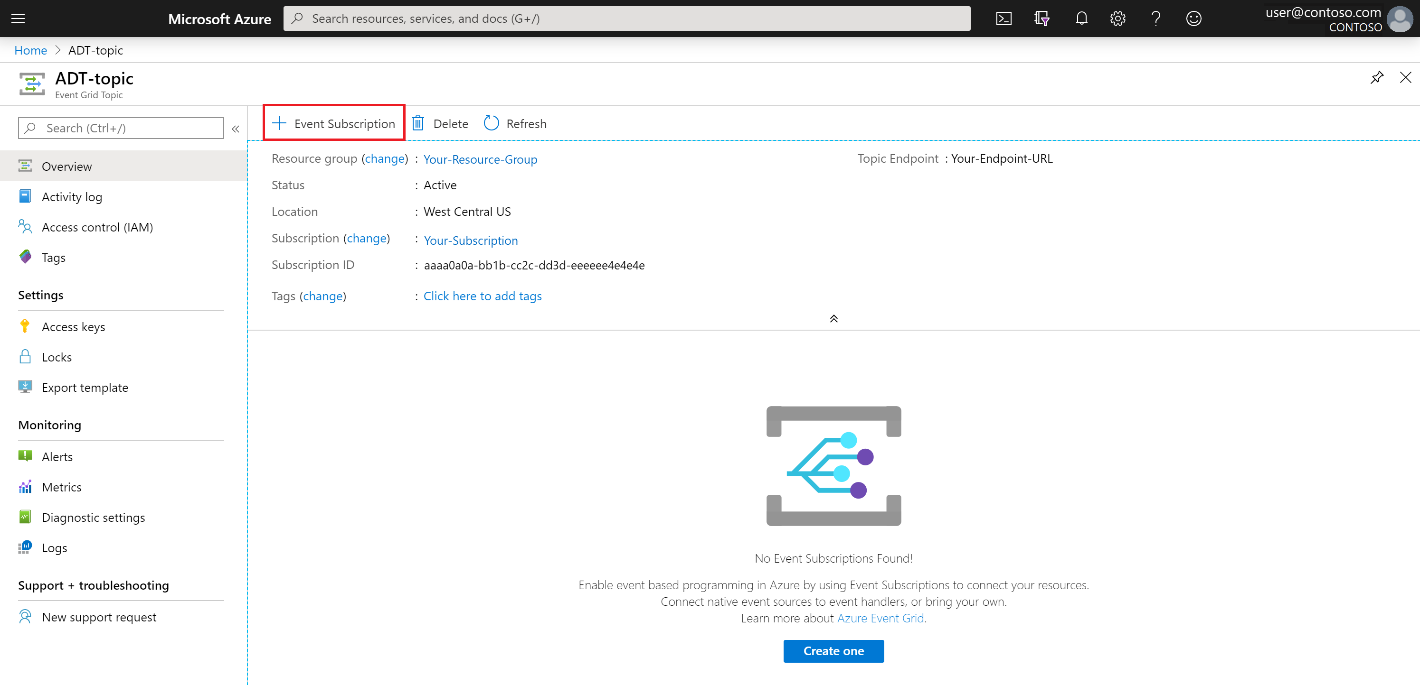Click the Tags sidebar icon
The width and height of the screenshot is (1420, 685).
pos(24,257)
